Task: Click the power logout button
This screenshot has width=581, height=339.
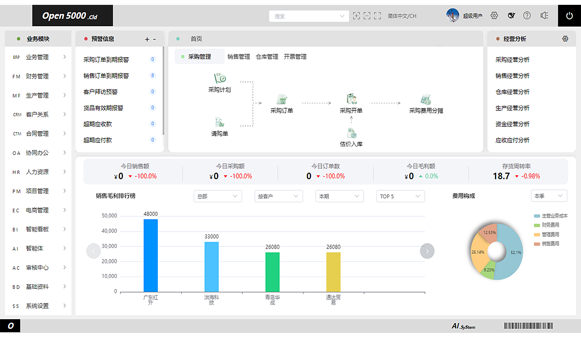Action: 569,15
